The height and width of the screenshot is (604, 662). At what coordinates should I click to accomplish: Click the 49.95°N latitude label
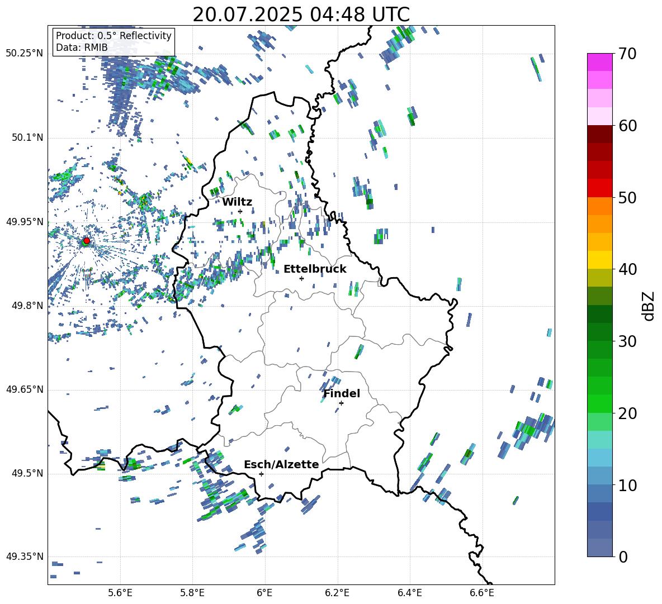25,221
